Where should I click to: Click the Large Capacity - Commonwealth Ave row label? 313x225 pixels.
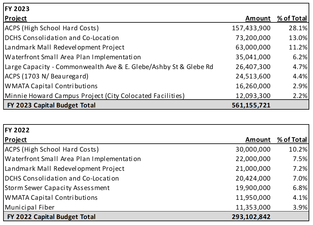click(109, 67)
